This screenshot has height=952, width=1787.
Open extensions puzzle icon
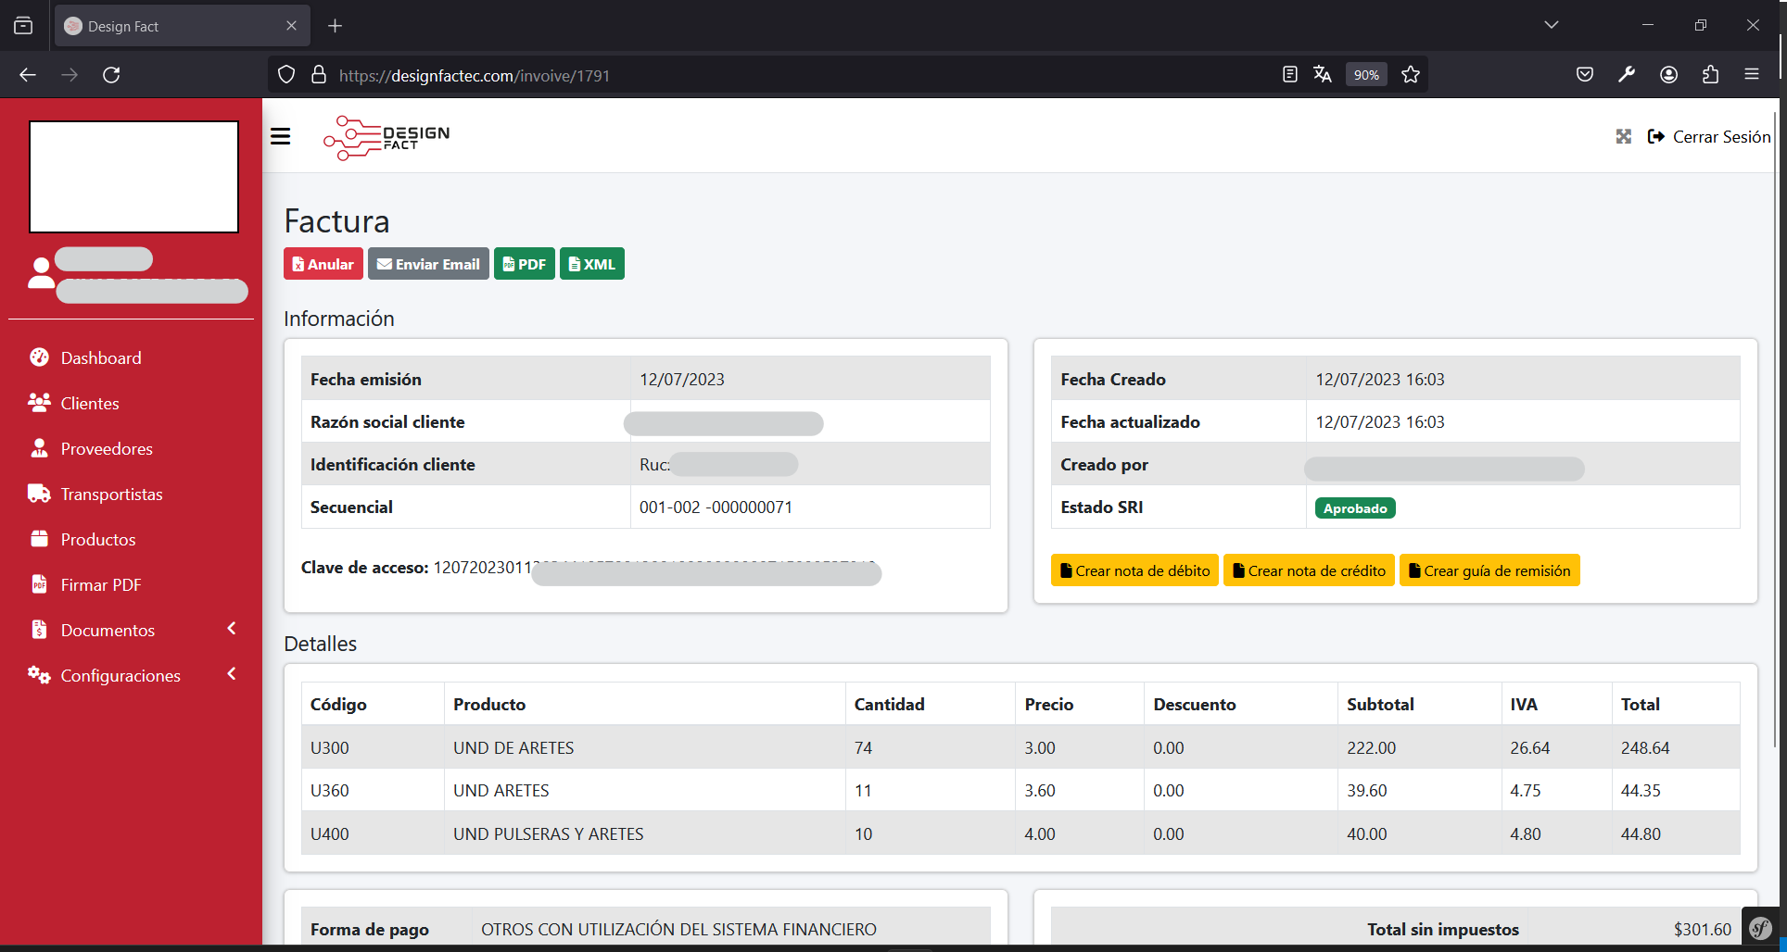pos(1710,75)
